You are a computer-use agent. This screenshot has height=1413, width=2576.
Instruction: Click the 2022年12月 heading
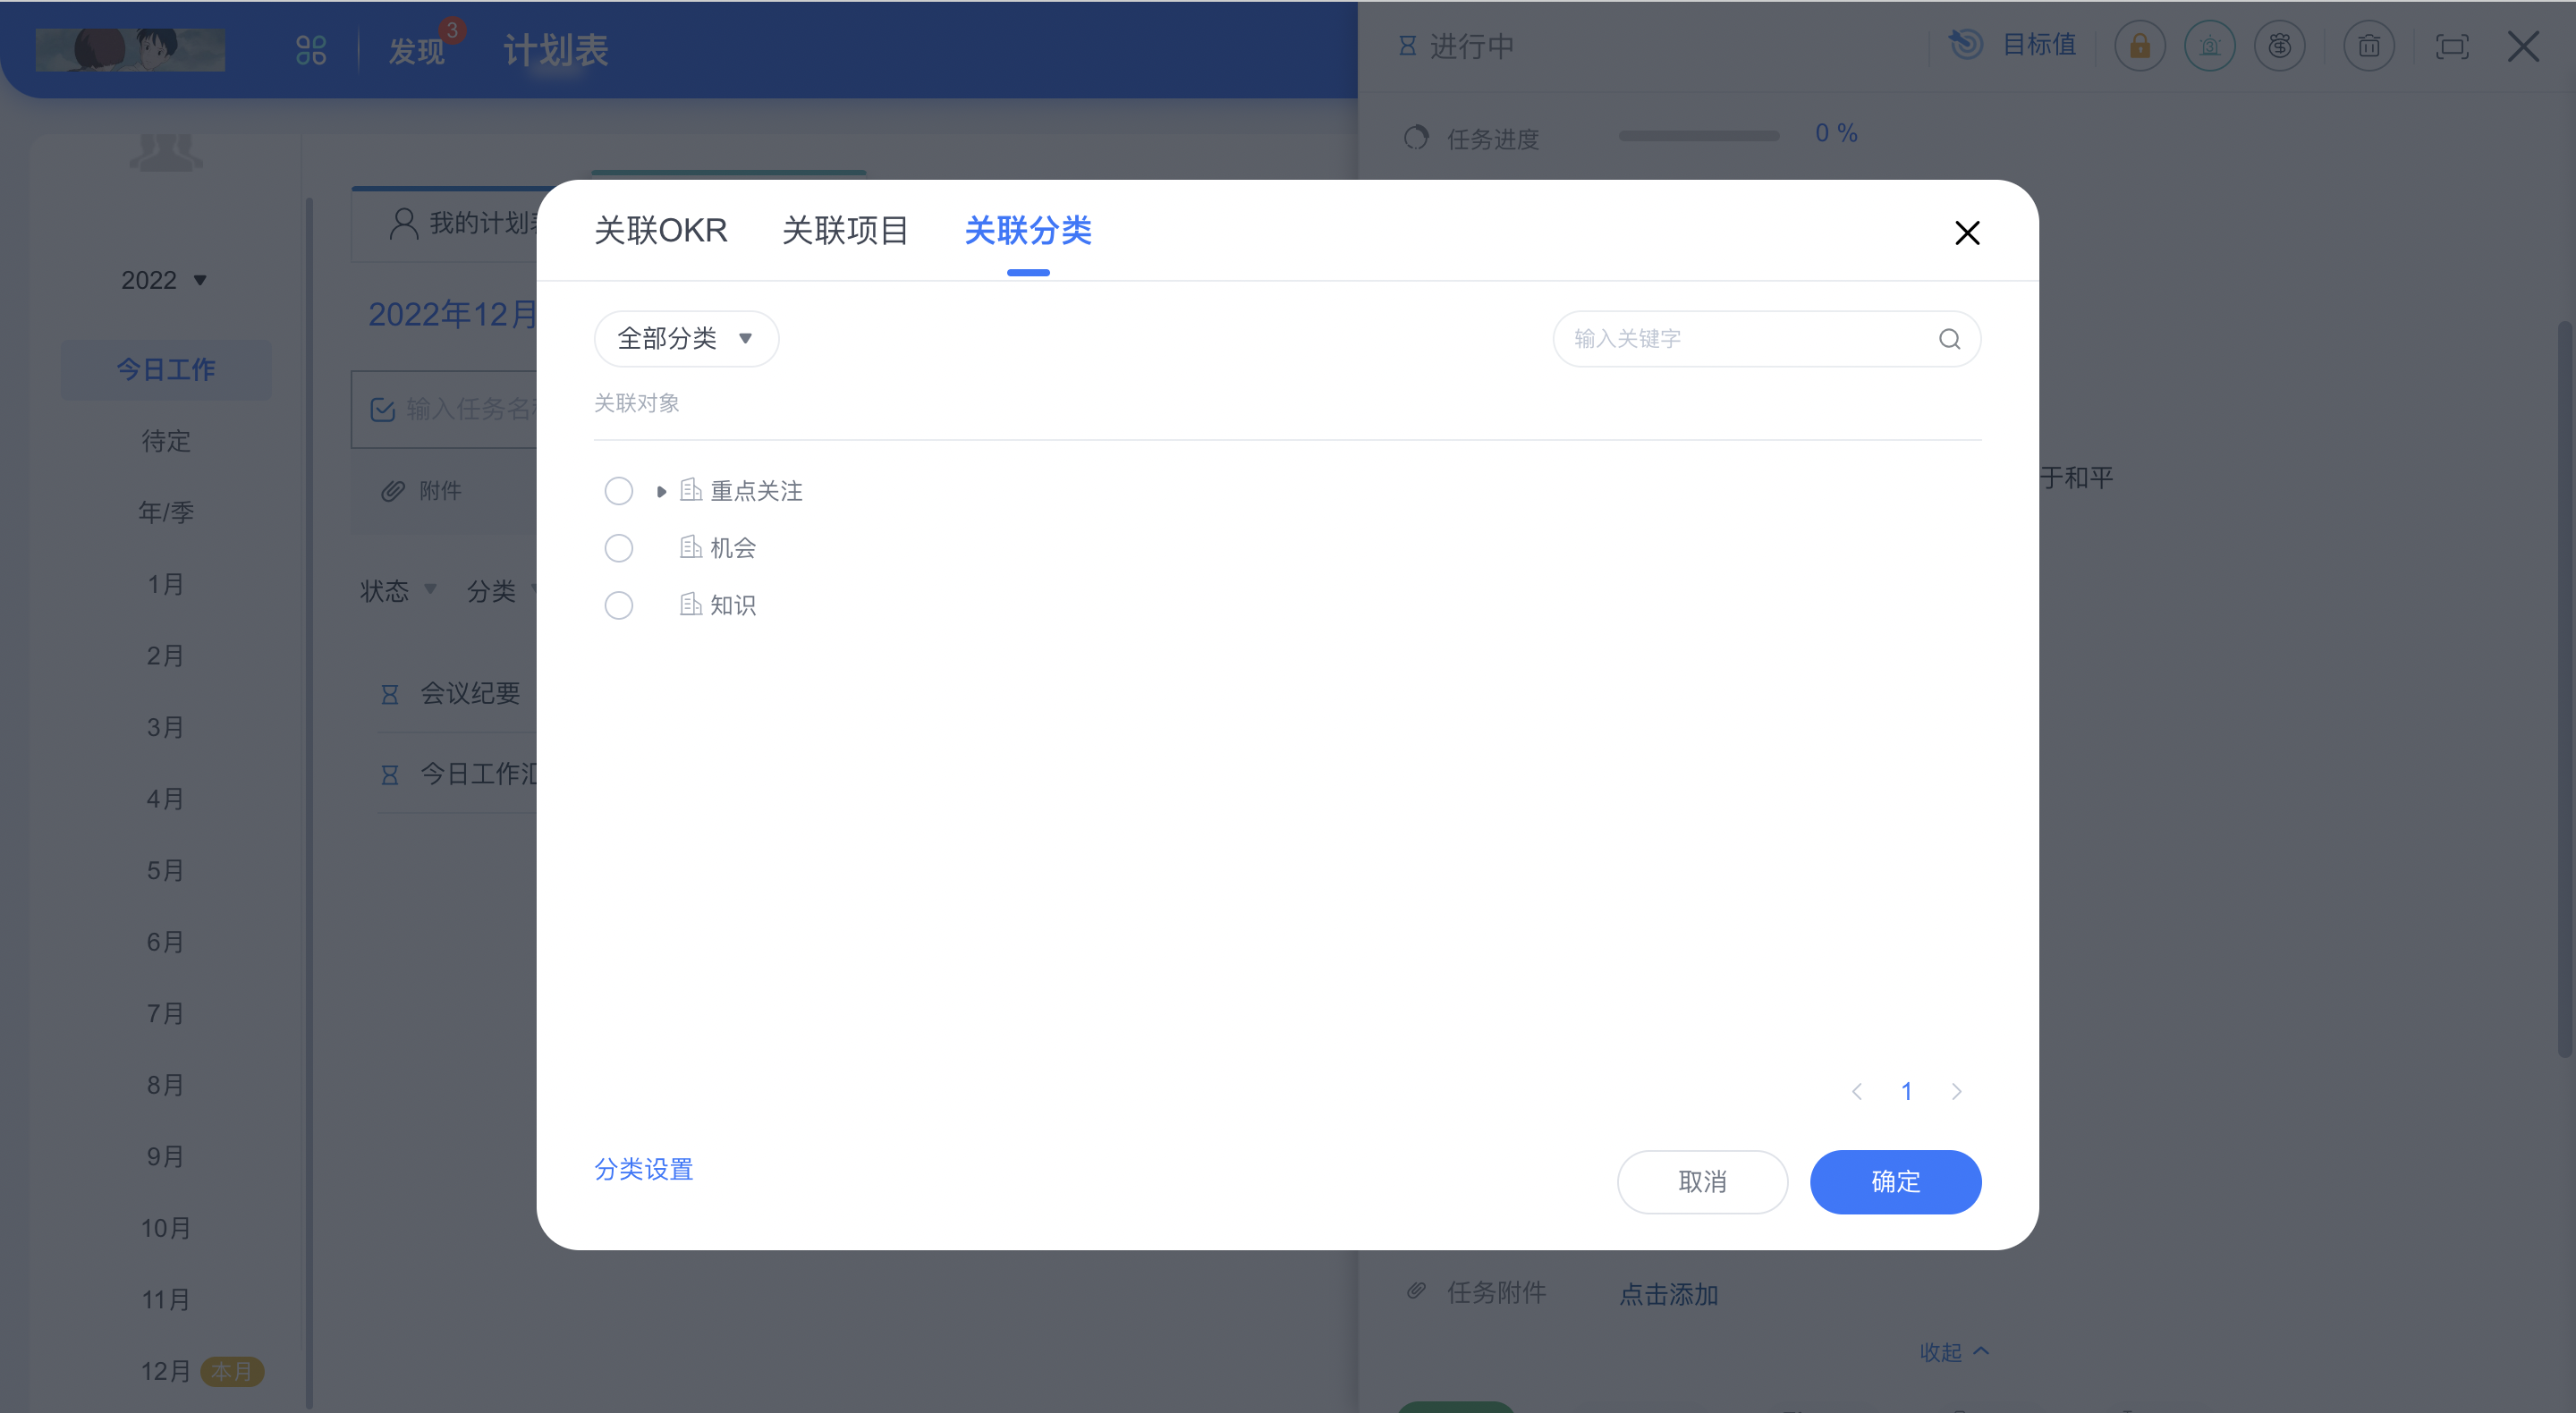pyautogui.click(x=452, y=315)
